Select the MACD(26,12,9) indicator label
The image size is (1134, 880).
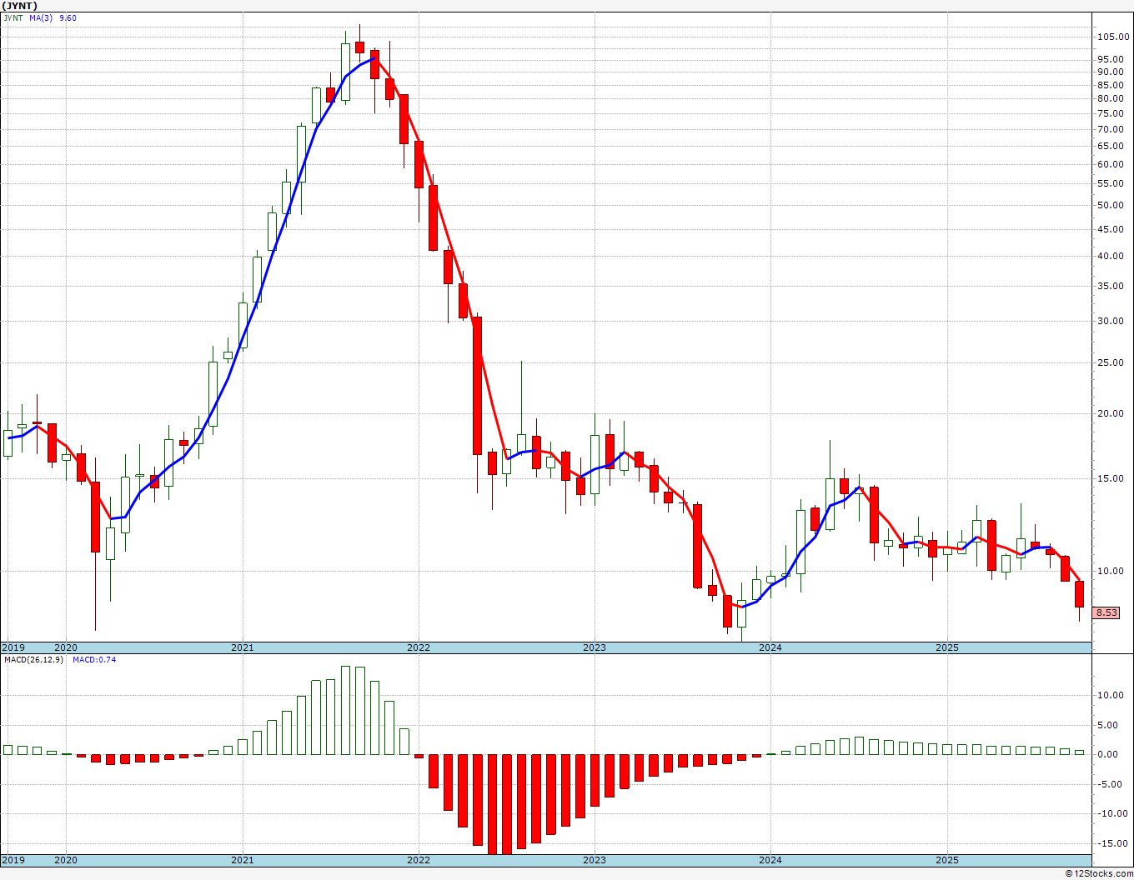33,660
